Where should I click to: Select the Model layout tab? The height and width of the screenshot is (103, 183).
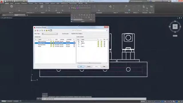(x=4, y=101)
